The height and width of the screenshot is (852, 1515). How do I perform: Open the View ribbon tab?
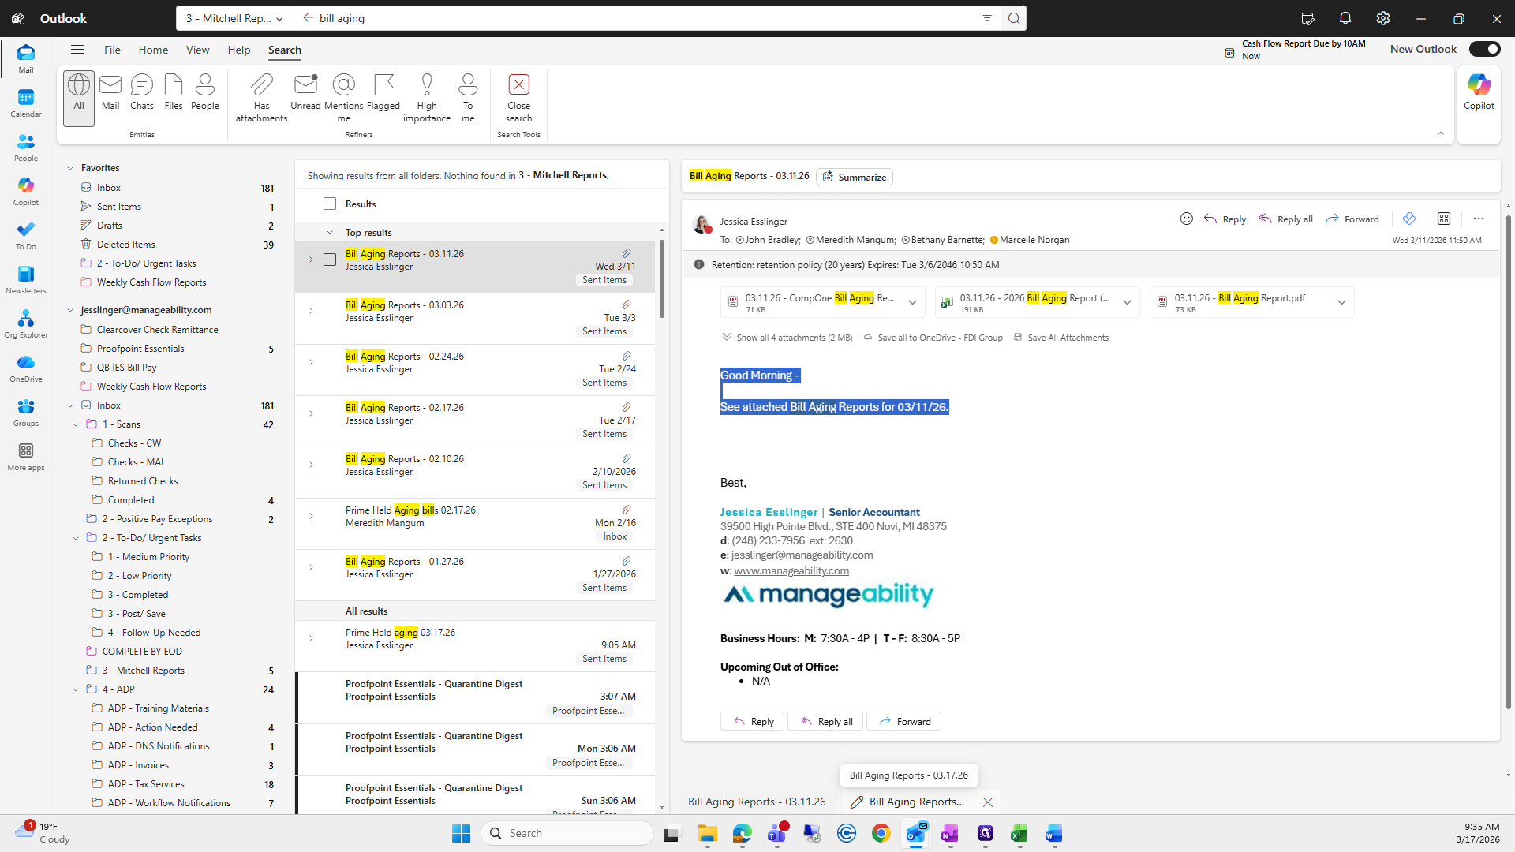(197, 50)
